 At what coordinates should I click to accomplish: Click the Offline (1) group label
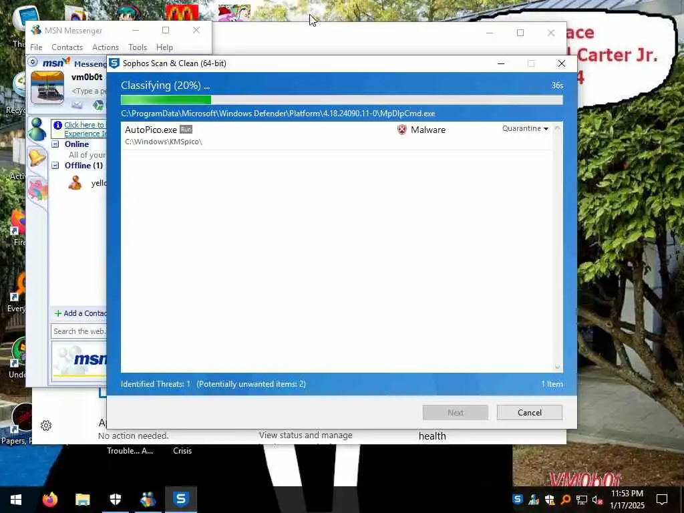tap(83, 166)
